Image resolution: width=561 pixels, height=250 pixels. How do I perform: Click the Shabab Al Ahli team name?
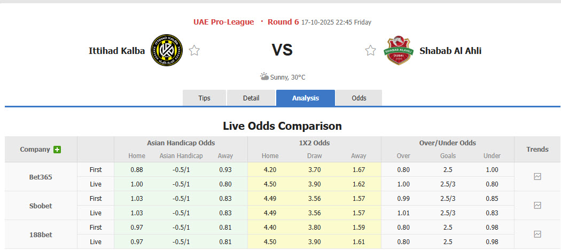450,51
